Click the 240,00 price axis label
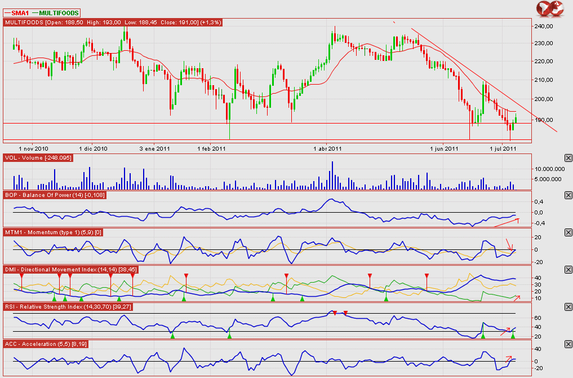The image size is (573, 378). (544, 26)
